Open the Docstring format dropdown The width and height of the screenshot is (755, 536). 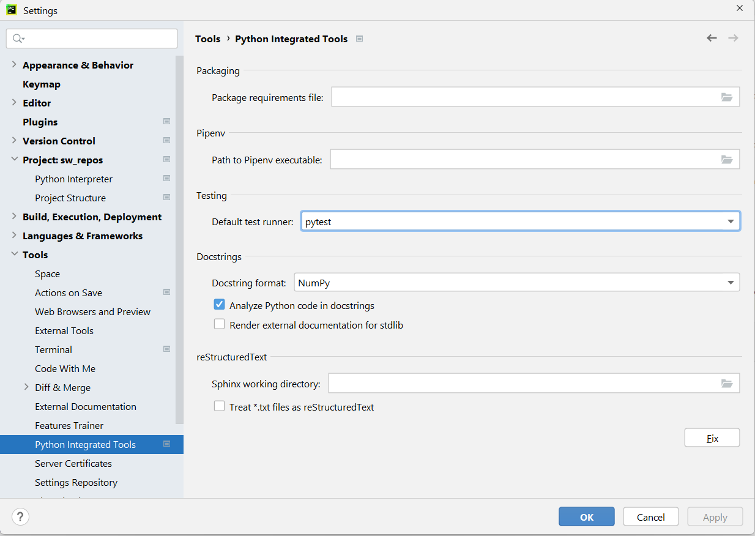point(731,283)
